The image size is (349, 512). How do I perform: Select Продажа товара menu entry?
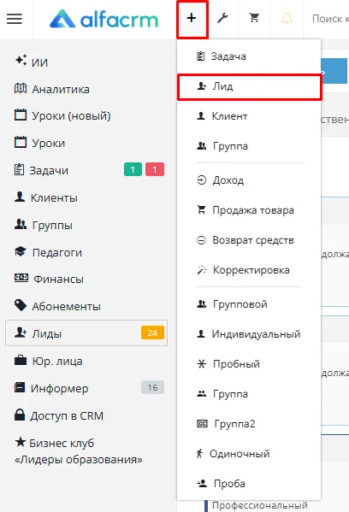pyautogui.click(x=249, y=210)
